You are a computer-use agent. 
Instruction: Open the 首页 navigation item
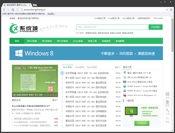[x=17, y=41]
